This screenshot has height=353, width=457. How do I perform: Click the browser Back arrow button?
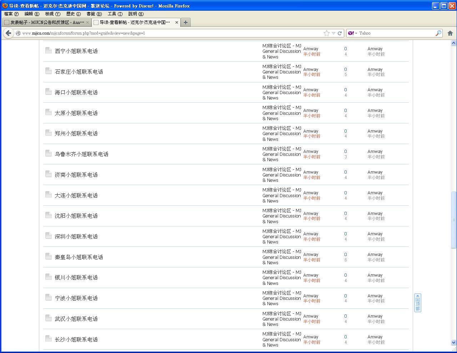pyautogui.click(x=9, y=33)
